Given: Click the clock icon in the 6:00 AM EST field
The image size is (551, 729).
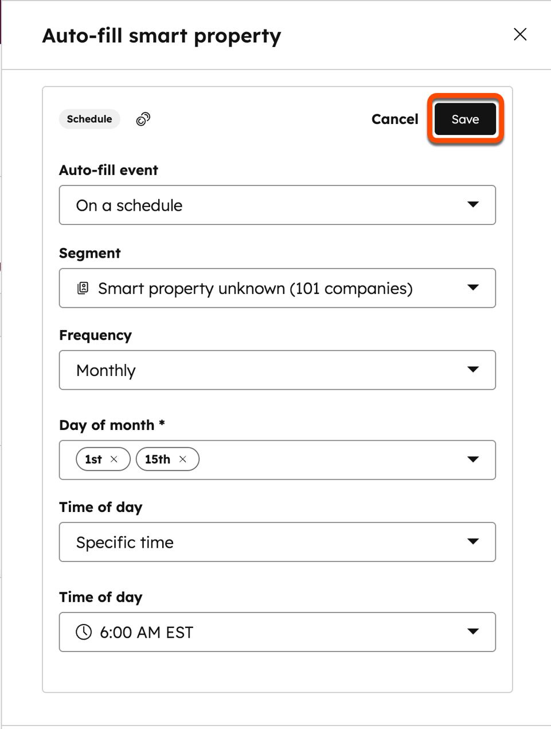Looking at the screenshot, I should 83,631.
